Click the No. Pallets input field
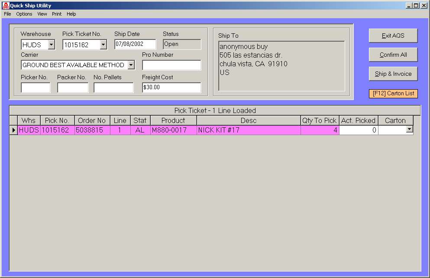This screenshot has width=430, height=278. click(113, 88)
